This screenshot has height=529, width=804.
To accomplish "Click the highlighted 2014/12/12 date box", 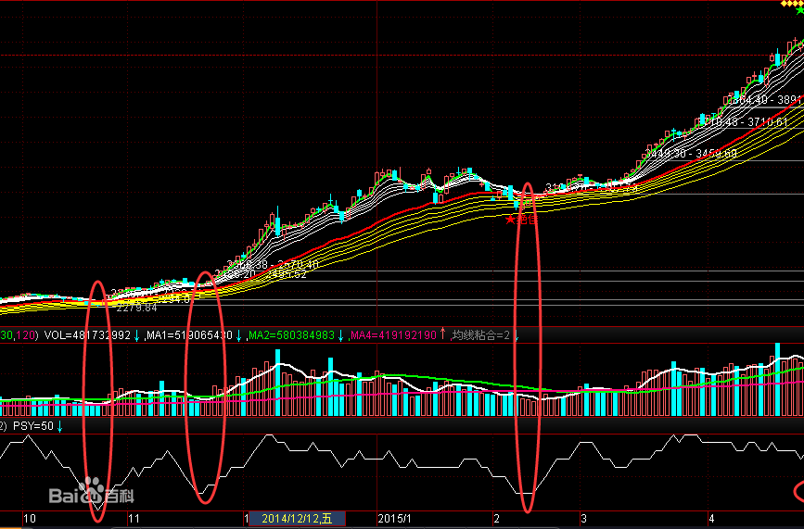I will click(297, 519).
